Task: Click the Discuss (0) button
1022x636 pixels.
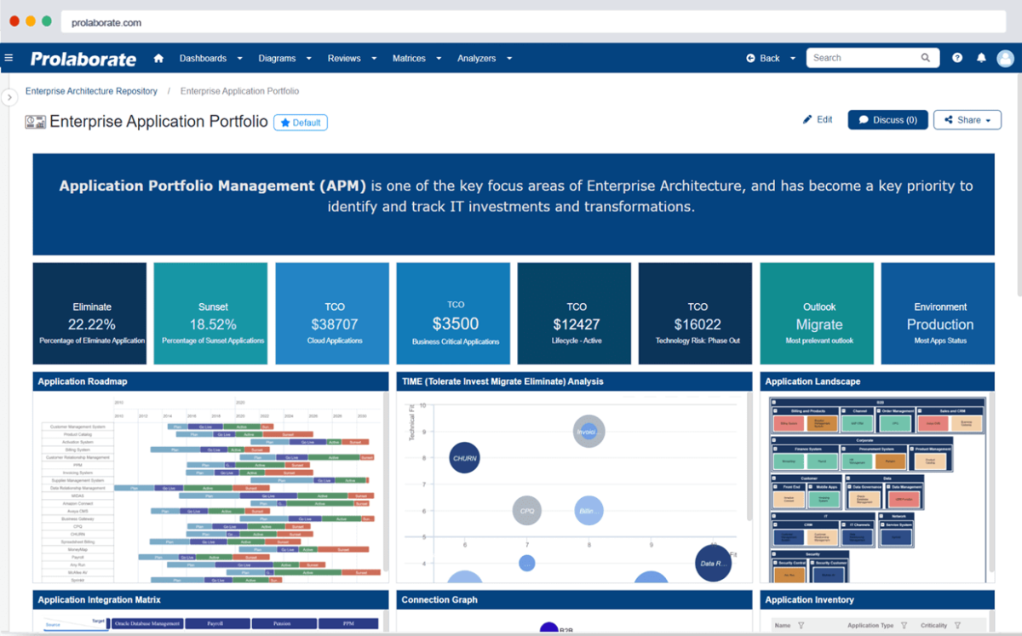Action: click(x=887, y=120)
